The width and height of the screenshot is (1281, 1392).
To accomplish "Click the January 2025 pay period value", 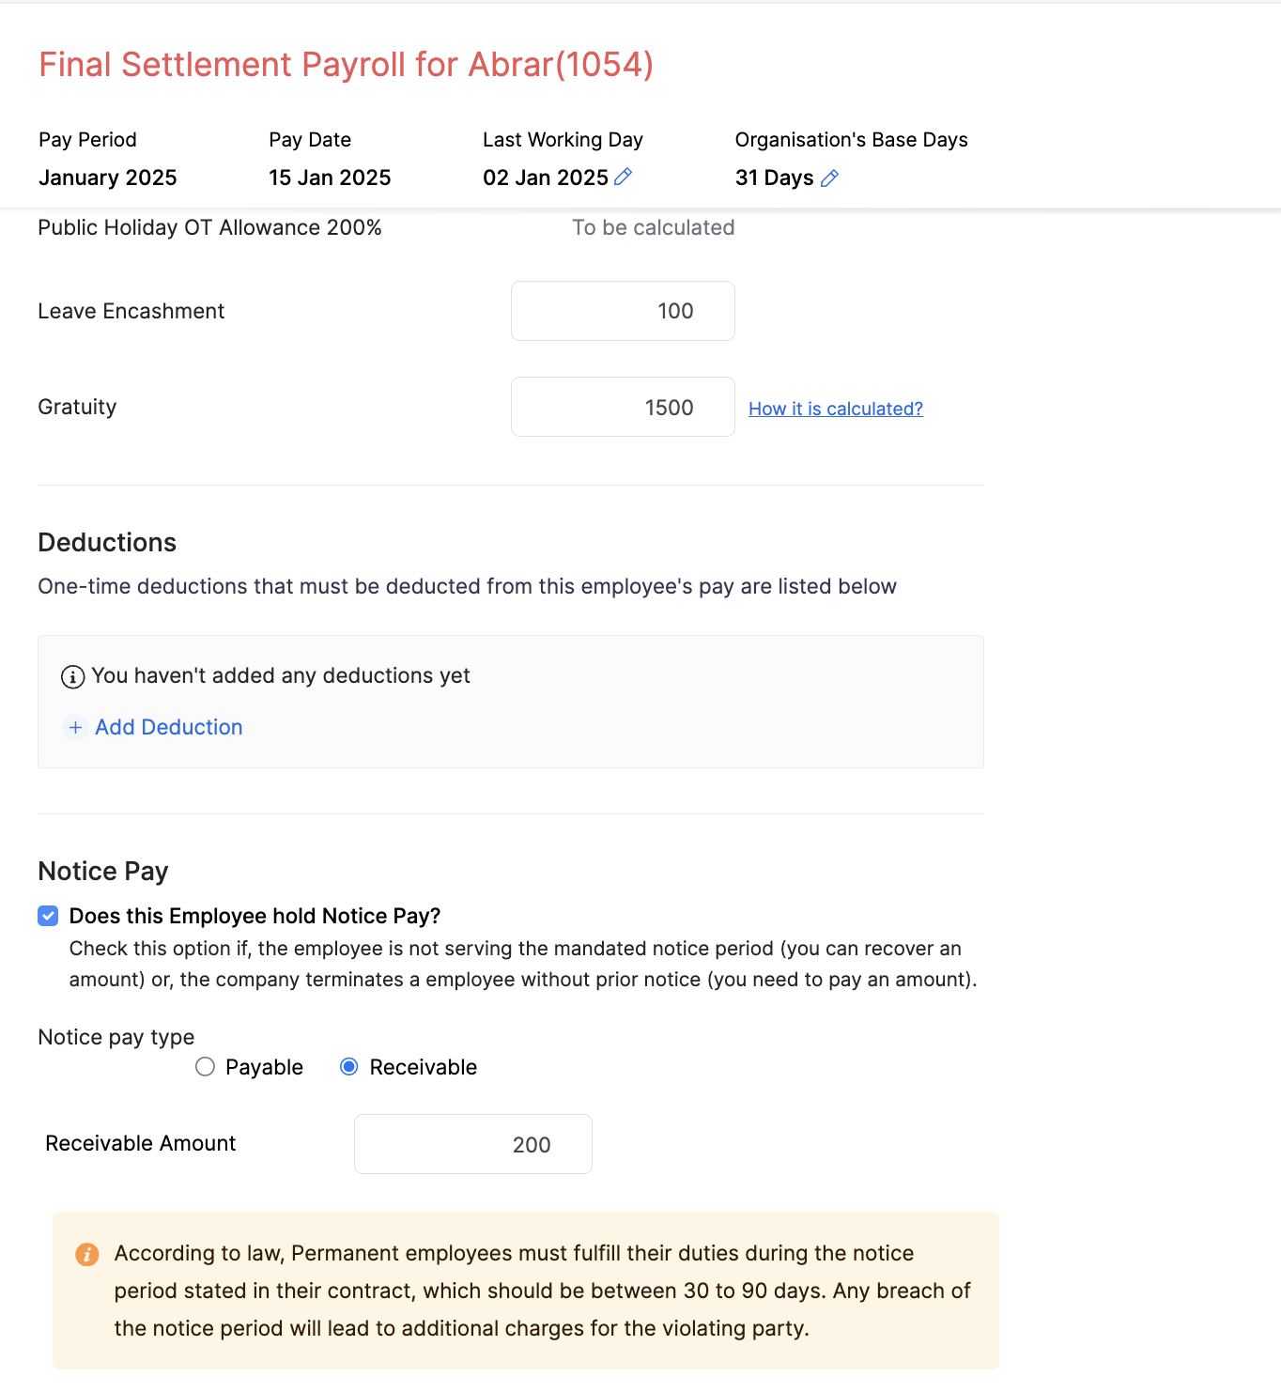I will click(107, 178).
